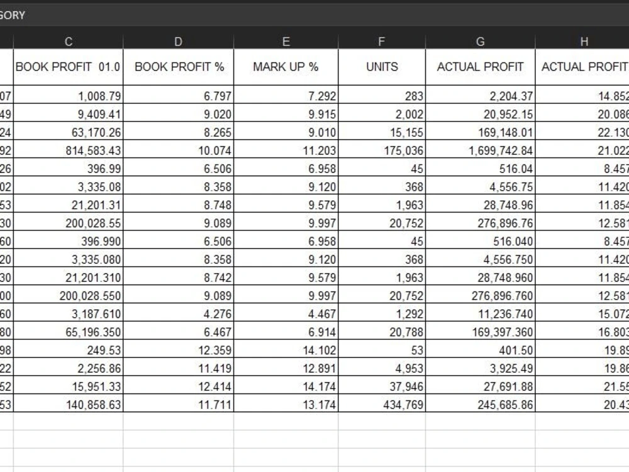Click book profit % value 8.748

point(179,203)
